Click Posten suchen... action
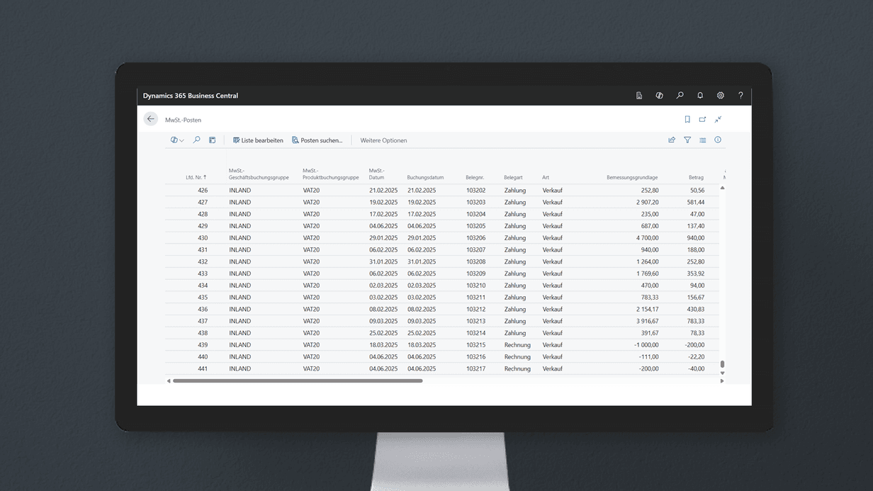873x491 pixels. 317,140
